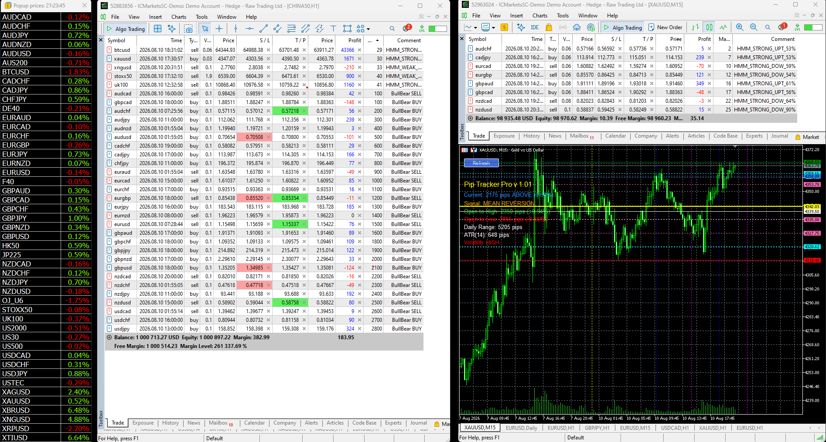826x442 pixels.
Task: Take a chart screenshot with the camera icon
Action: pyautogui.click(x=188, y=29)
